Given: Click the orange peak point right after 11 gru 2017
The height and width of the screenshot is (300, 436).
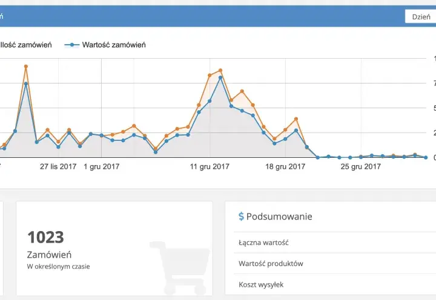Looking at the screenshot, I should pos(220,70).
